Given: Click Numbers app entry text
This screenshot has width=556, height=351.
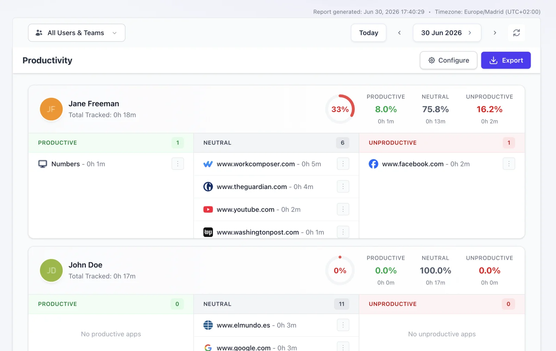Looking at the screenshot, I should pyautogui.click(x=78, y=164).
